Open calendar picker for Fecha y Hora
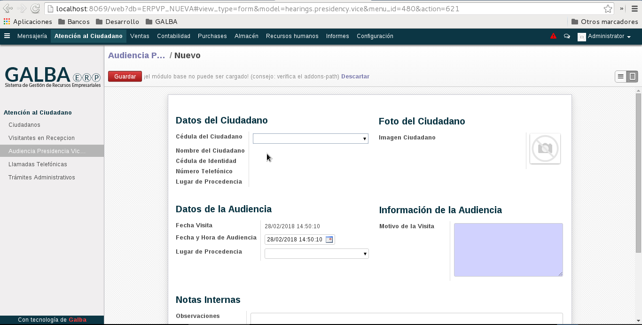This screenshot has height=325, width=642. coord(329,240)
